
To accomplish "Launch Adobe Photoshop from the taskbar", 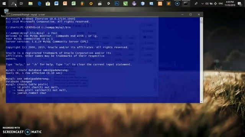I will pyautogui.click(x=117, y=3).
